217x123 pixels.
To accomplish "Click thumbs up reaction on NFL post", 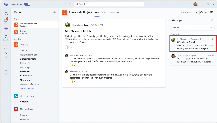I will coord(68,47).
